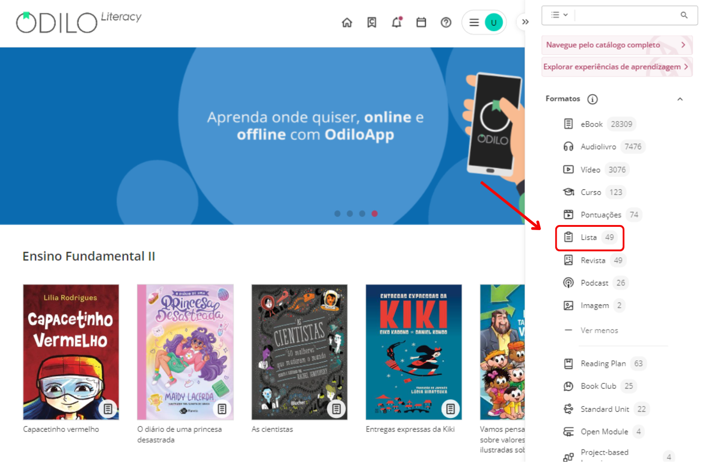Filter by Revista format

(595, 260)
